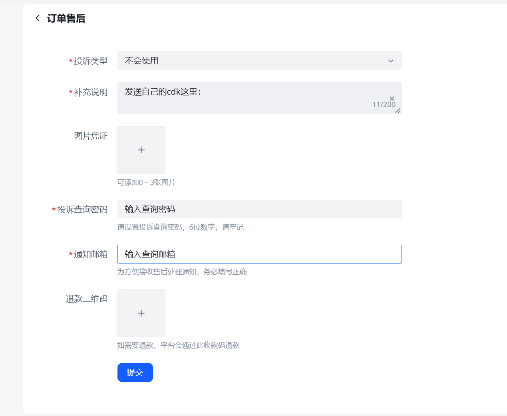Viewport: 507px width, 416px height.
Task: Click the hint 如需要退款，平台会通过此收款码退款
Action: 179,345
